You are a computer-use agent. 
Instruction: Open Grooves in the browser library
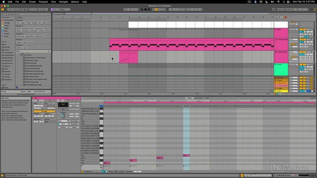pos(7,74)
